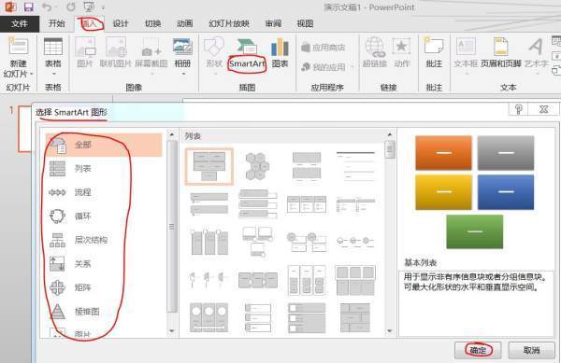Click the 取消 button

click(x=531, y=350)
